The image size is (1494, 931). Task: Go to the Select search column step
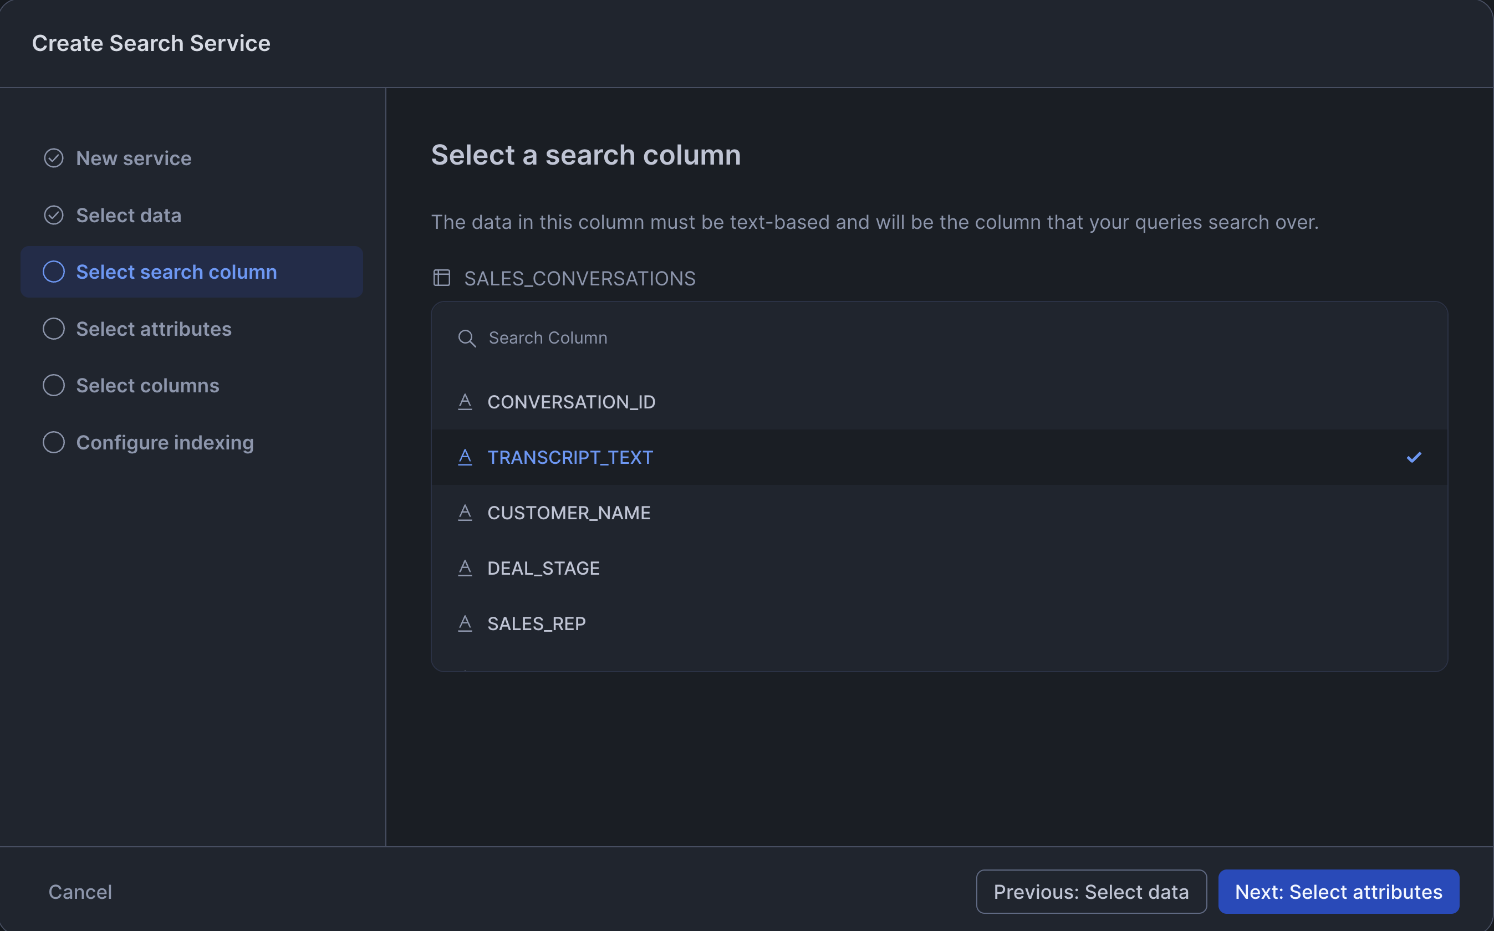176,272
